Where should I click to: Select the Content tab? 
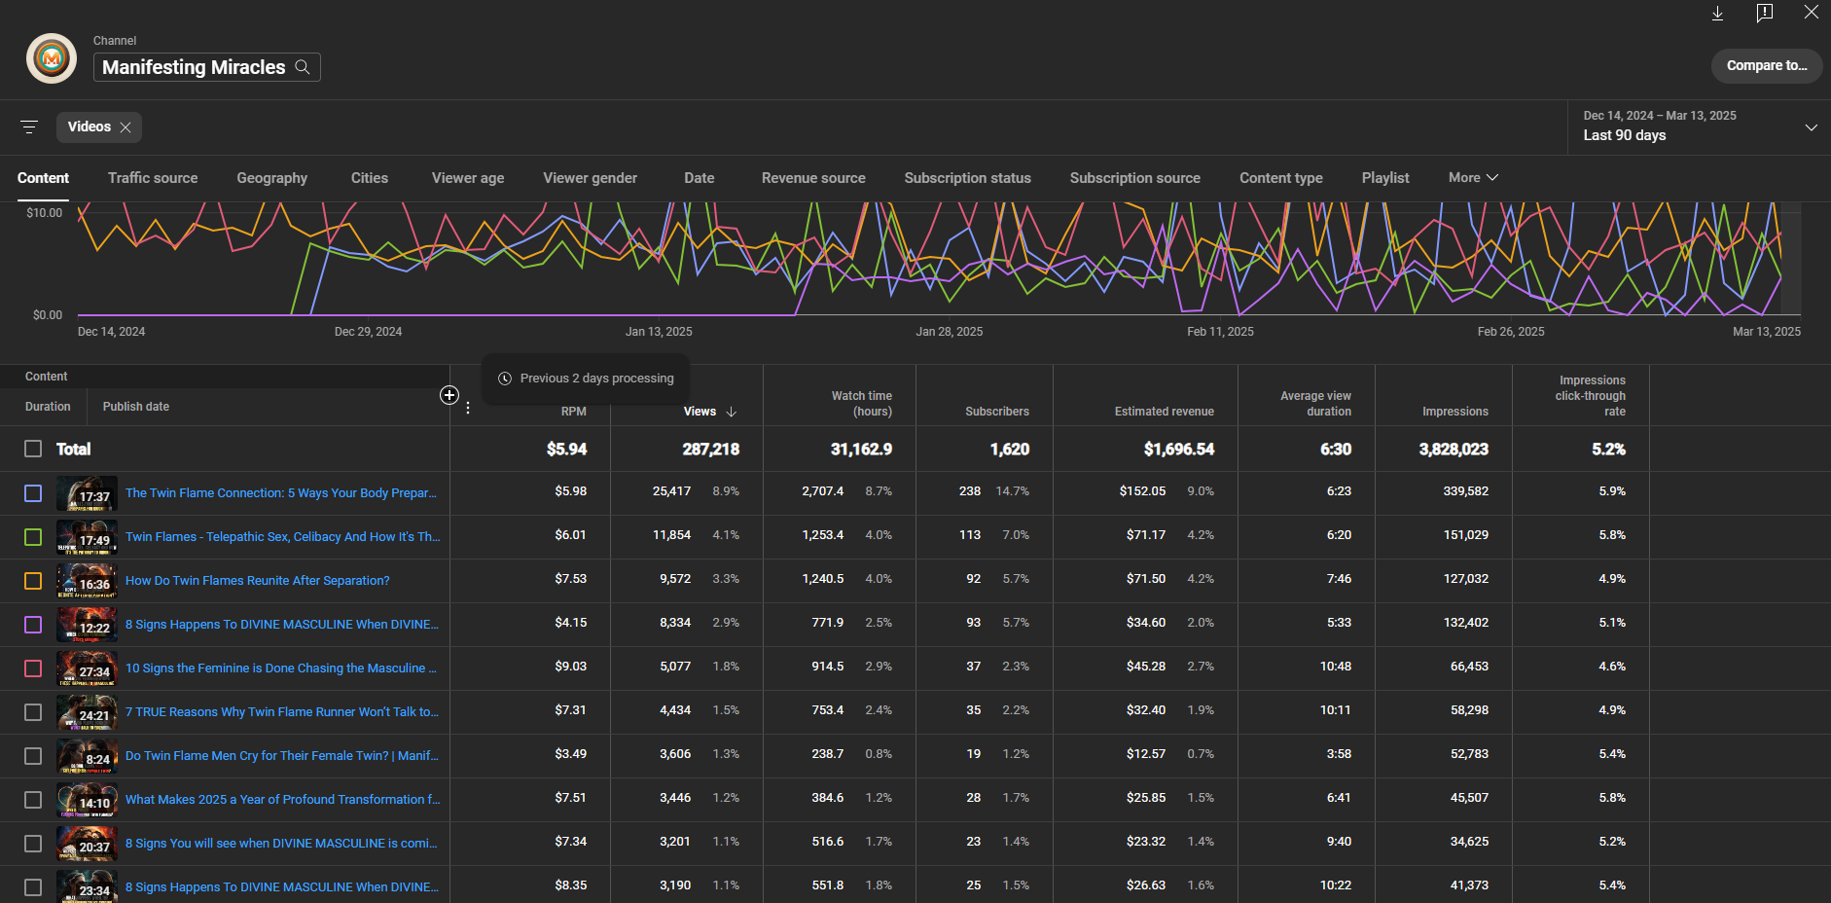tap(43, 178)
